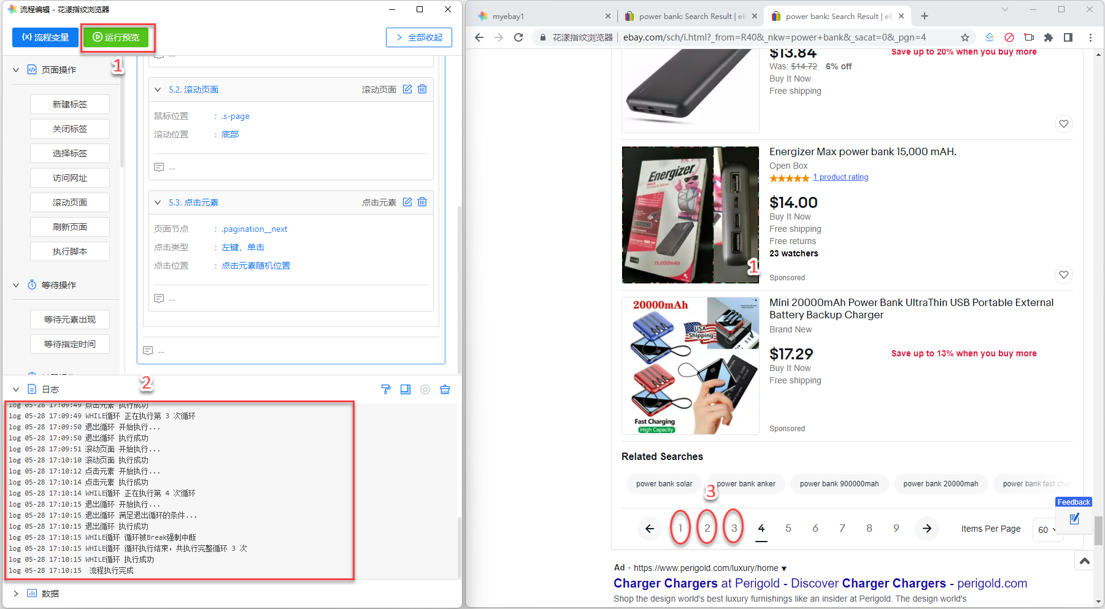
Task: Switch to the myebay1 browser tab
Action: coord(540,17)
